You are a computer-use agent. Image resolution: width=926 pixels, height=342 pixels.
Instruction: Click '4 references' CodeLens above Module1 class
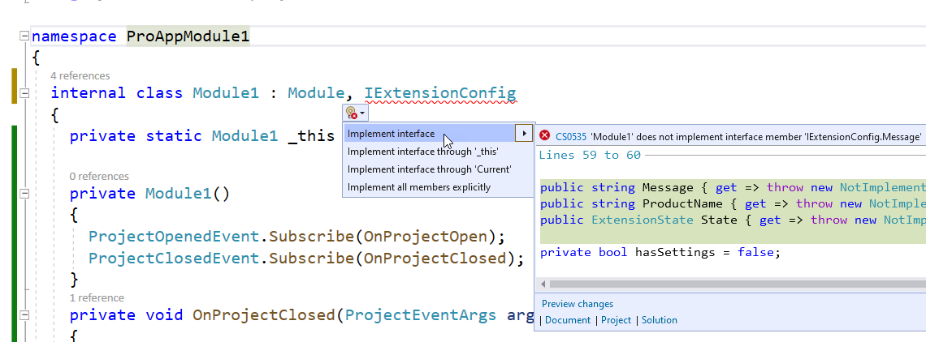pos(80,76)
